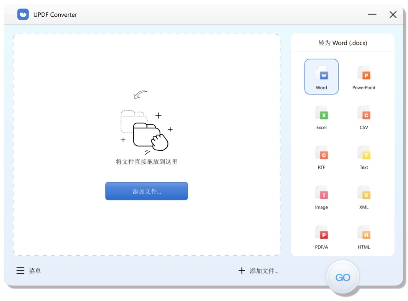Pick CSV as conversion format

coord(363,117)
